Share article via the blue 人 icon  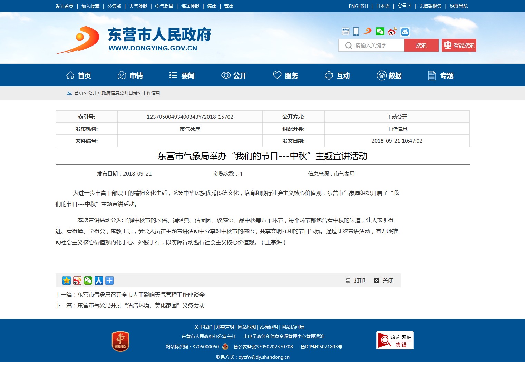[x=99, y=280]
